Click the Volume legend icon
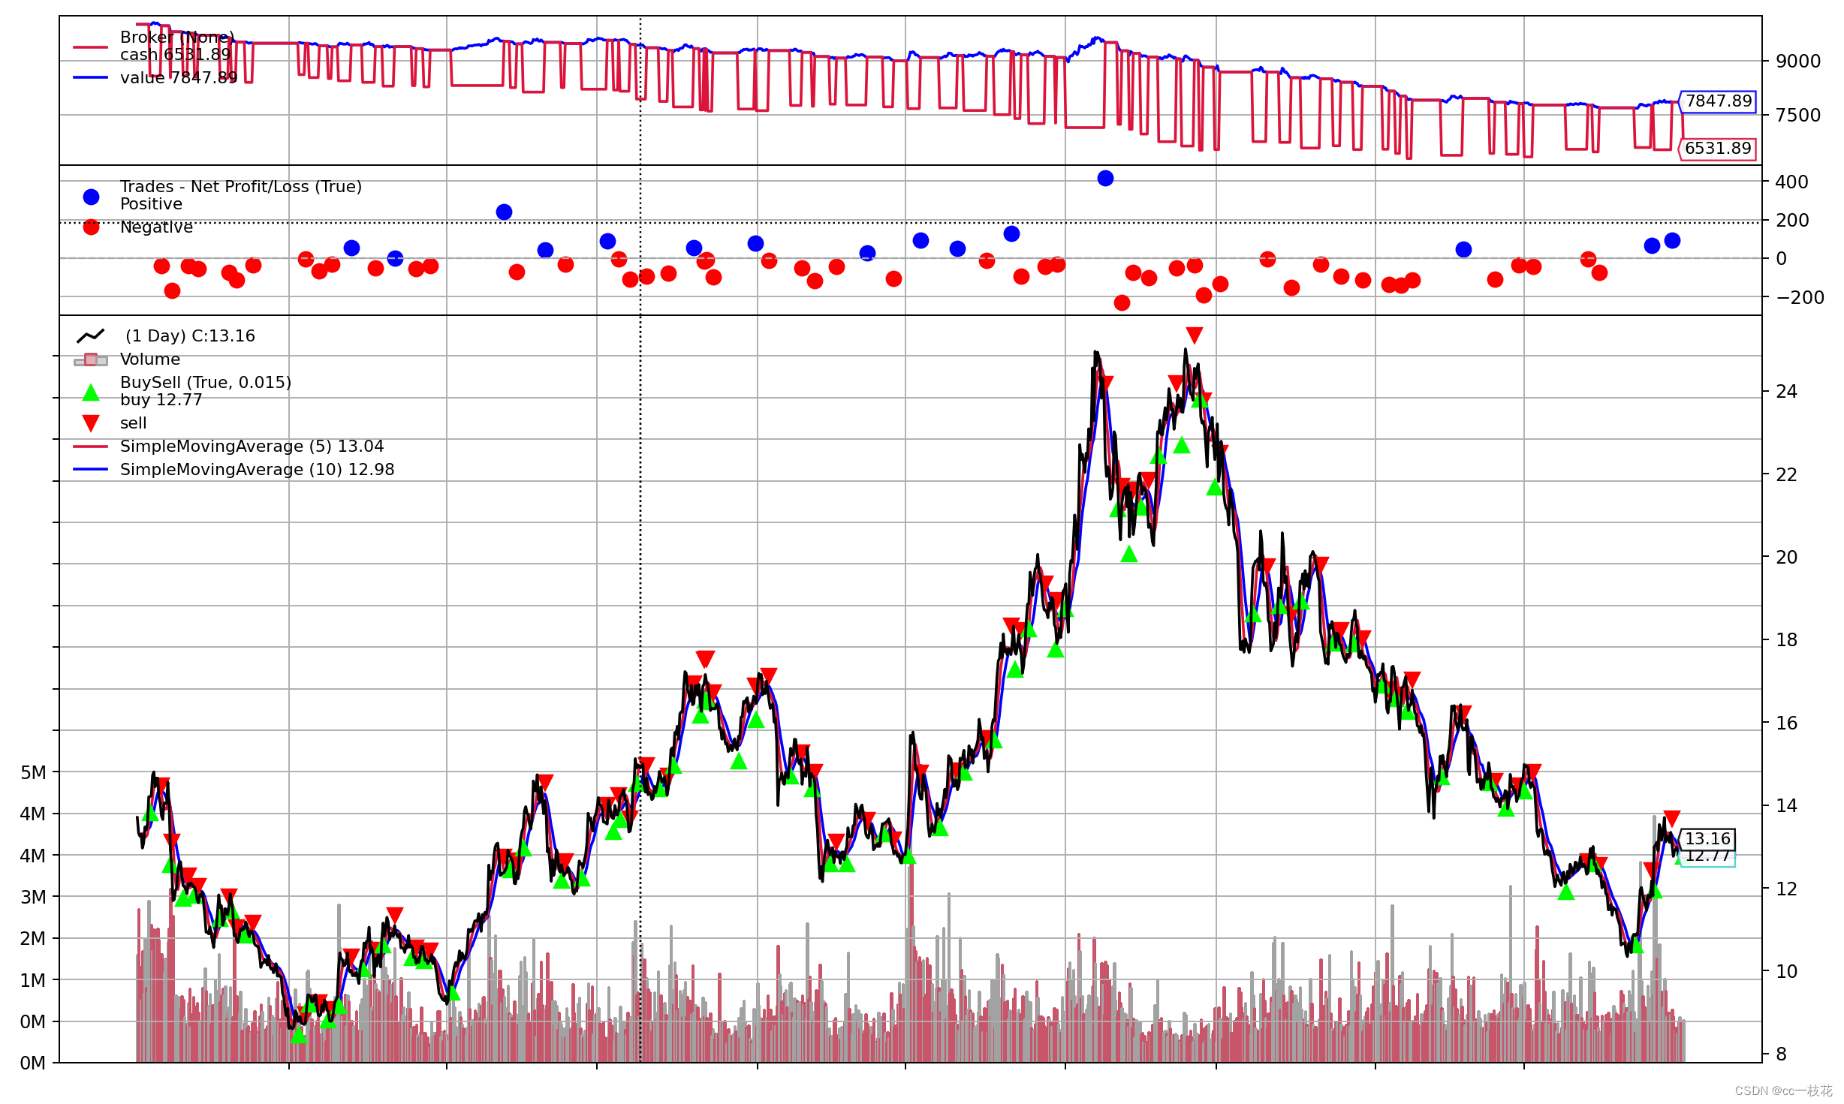 click(x=91, y=360)
